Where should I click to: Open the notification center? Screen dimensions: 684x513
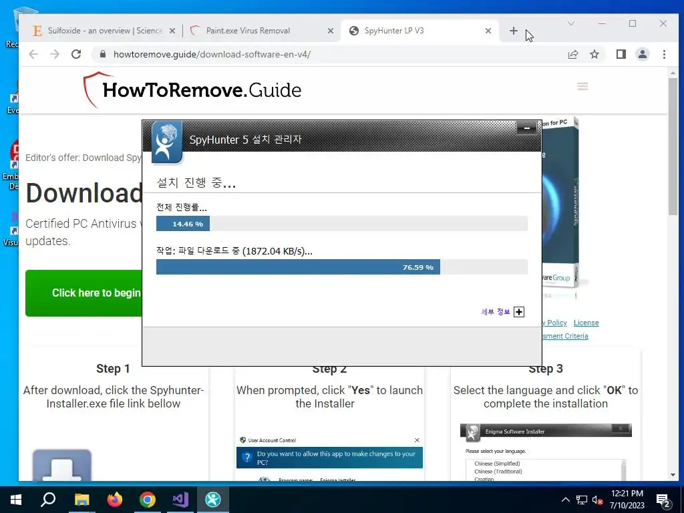[x=663, y=500]
